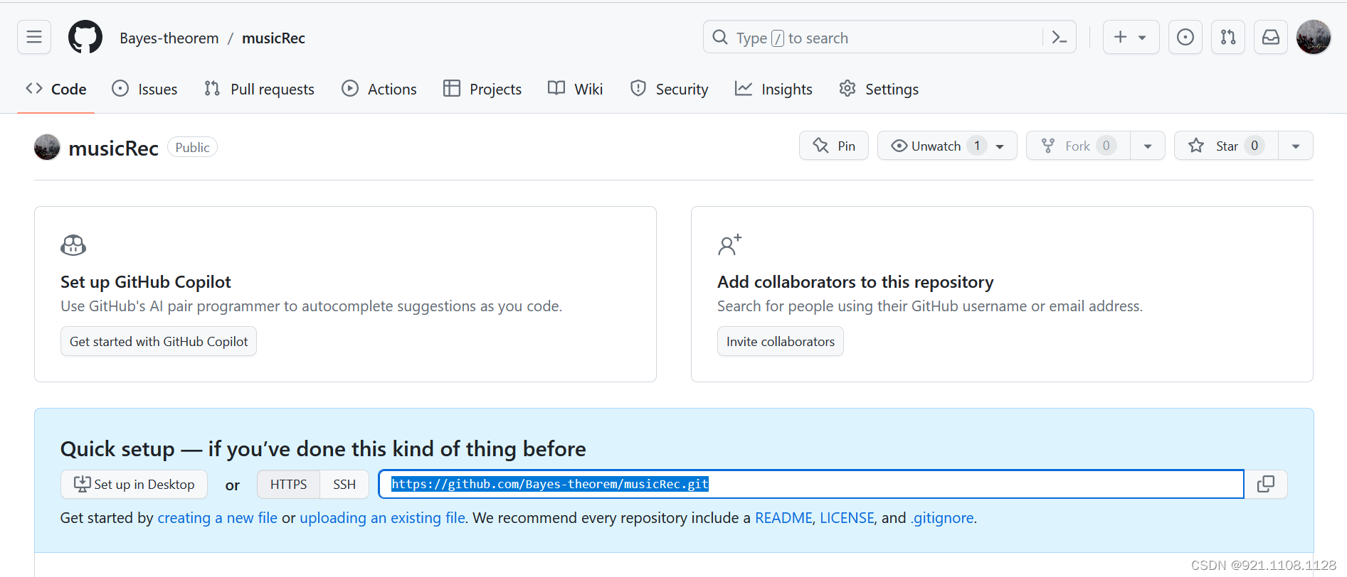Viewport: 1347px width, 577px height.
Task: Open the hamburger navigation menu
Action: pos(34,37)
